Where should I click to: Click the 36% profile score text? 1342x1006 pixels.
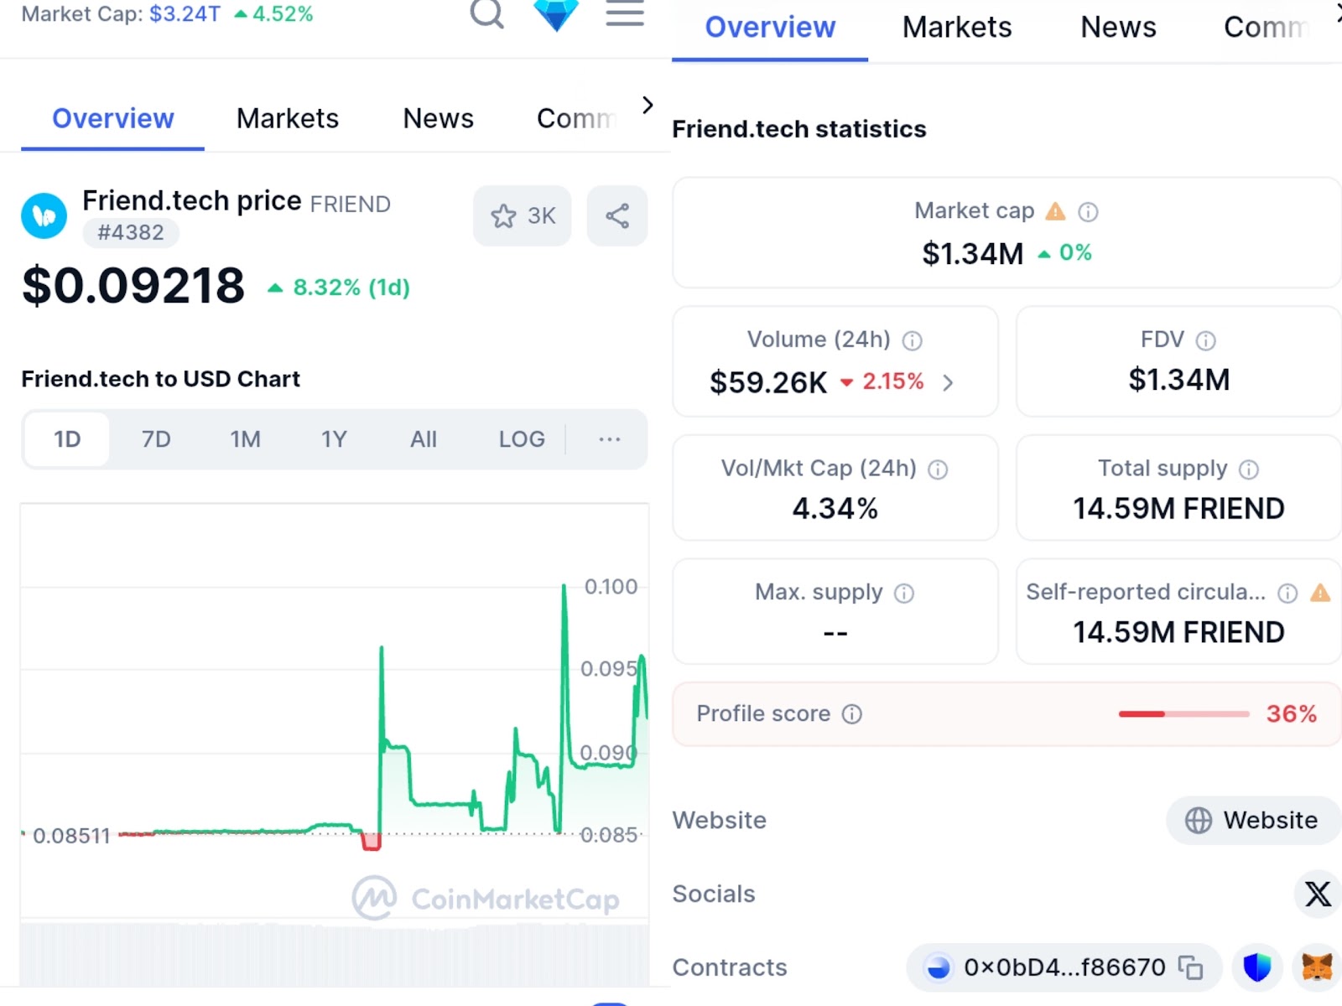1292,714
